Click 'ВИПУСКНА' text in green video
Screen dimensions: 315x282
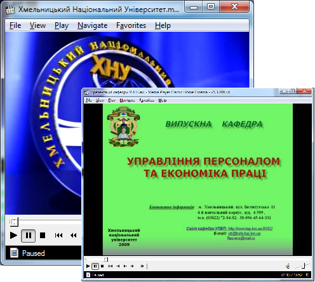189,124
